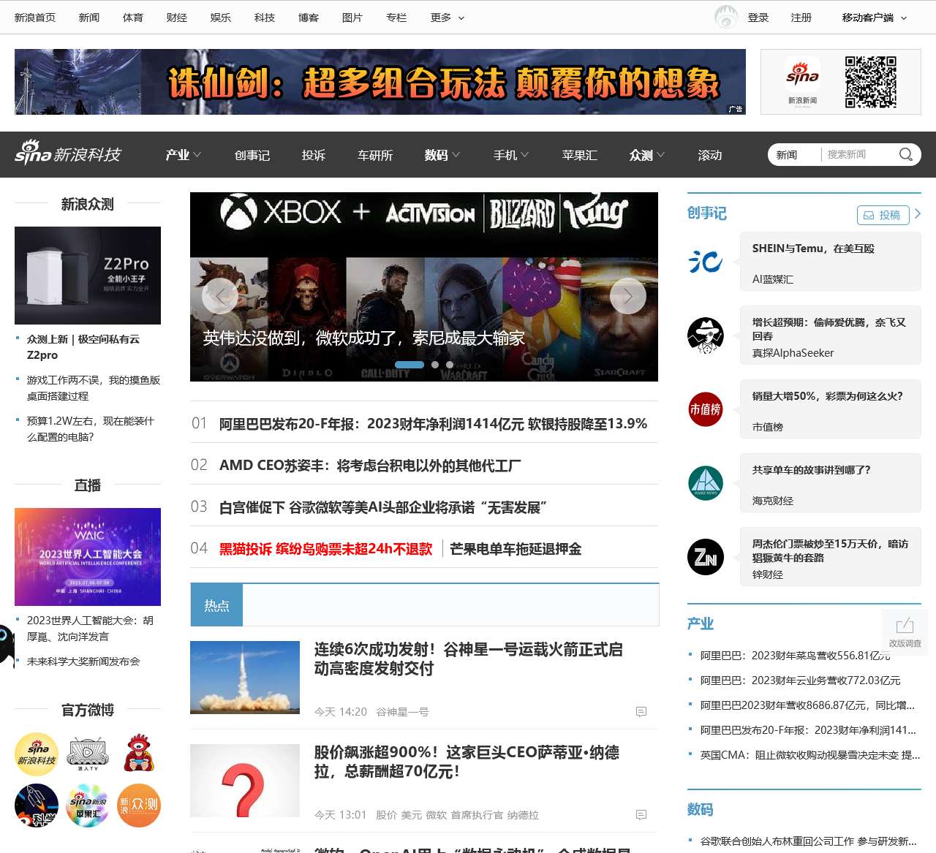Click the floating mascot at left edge
Image resolution: width=936 pixels, height=853 pixels.
click(7, 643)
